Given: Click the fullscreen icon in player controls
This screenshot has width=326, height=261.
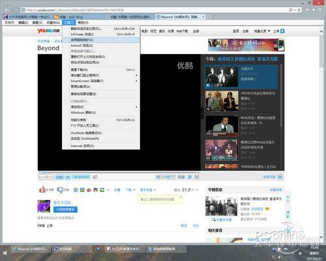Looking at the screenshot, I should [196, 177].
